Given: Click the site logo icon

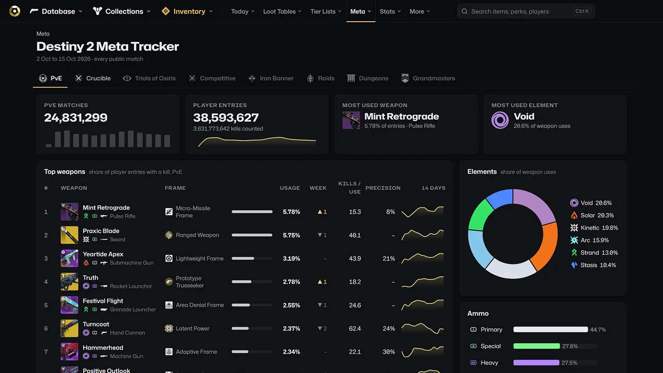Looking at the screenshot, I should (15, 11).
